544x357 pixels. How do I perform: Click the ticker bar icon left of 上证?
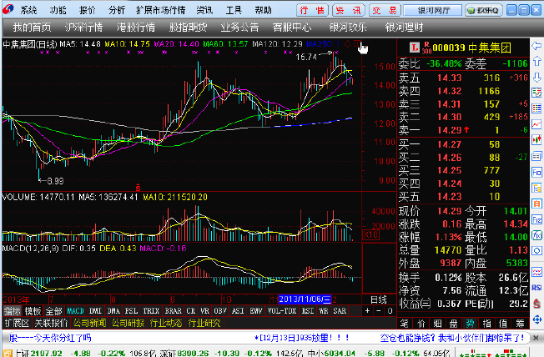[7, 354]
